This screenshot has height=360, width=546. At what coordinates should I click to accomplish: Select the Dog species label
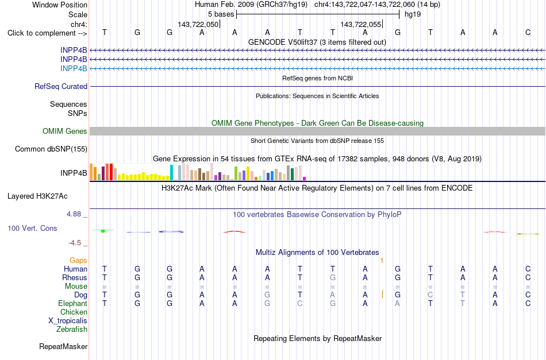click(81, 295)
